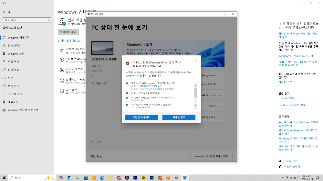Image resolution: width=323 pixels, height=181 pixels.
Task: Click the yellow play media player taskbar icon
Action: point(110,178)
